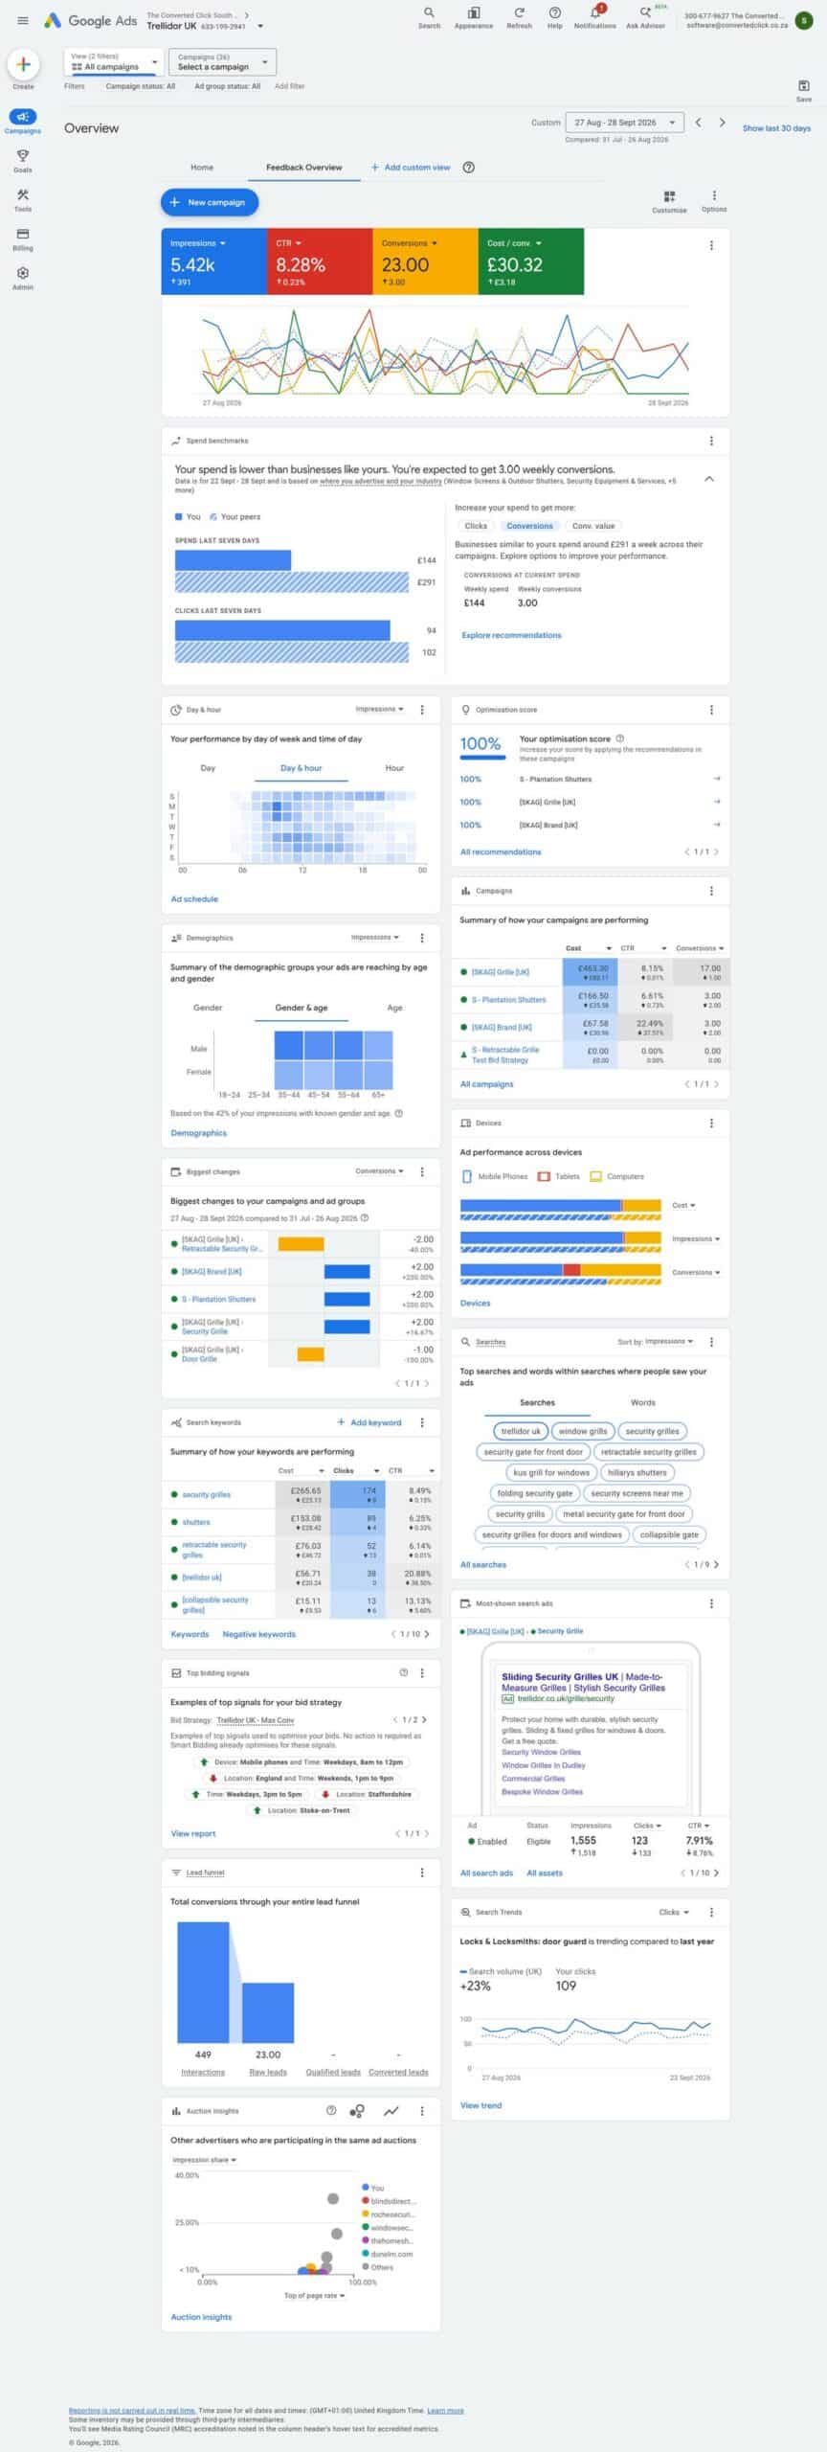The width and height of the screenshot is (827, 2452).
Task: Go to previous date range arrow
Action: tap(699, 123)
